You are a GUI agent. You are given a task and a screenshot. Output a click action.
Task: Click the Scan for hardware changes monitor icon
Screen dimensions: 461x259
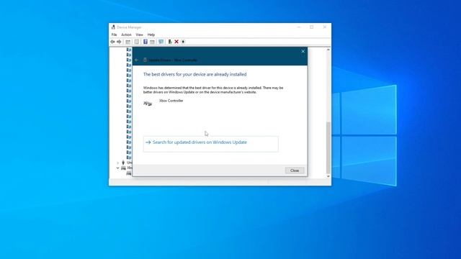click(161, 42)
